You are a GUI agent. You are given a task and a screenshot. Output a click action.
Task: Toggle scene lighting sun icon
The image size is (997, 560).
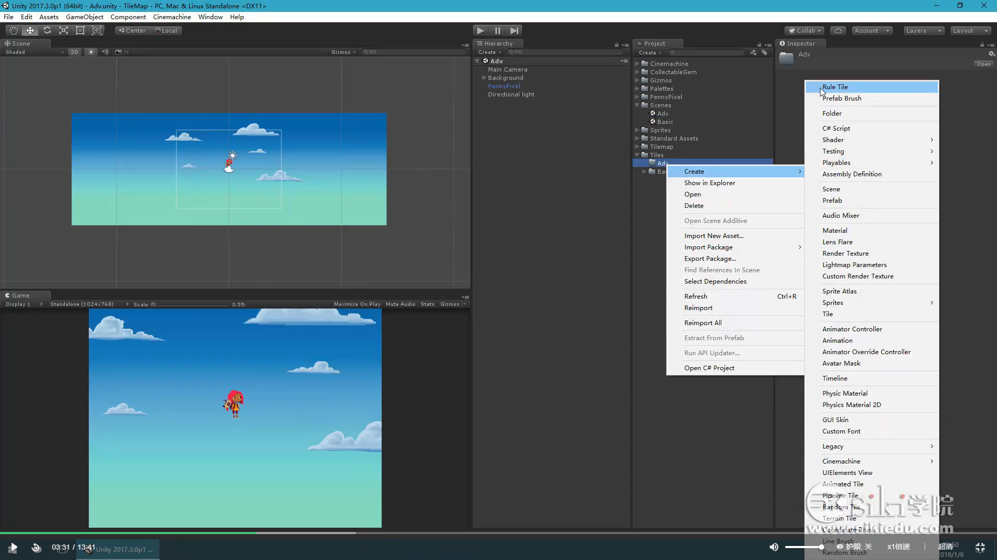point(91,52)
